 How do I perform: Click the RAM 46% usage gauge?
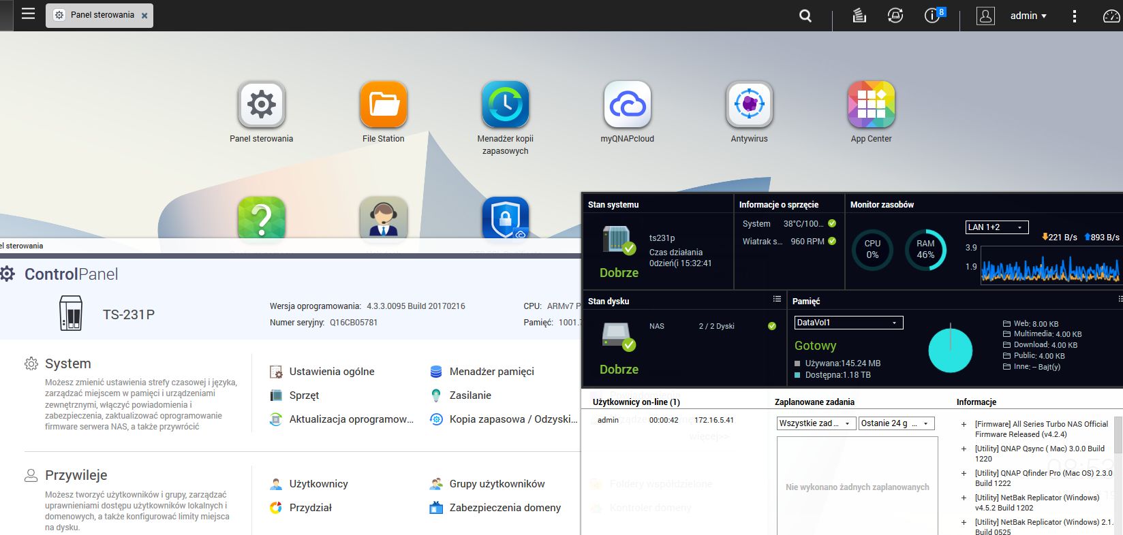(925, 250)
